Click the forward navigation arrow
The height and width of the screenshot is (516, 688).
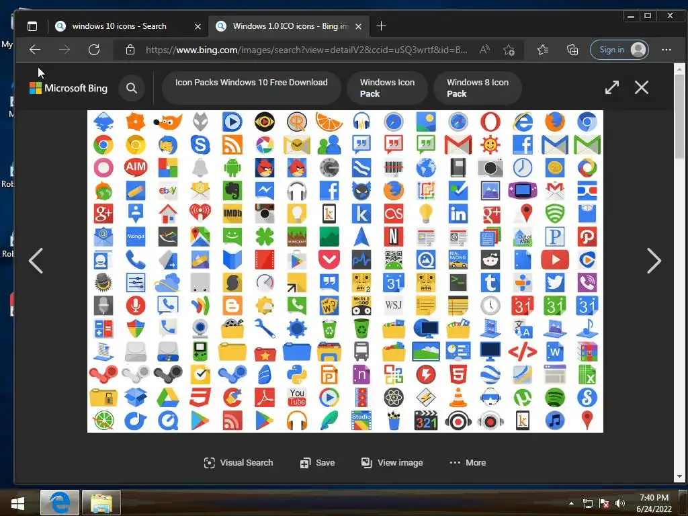(x=64, y=50)
